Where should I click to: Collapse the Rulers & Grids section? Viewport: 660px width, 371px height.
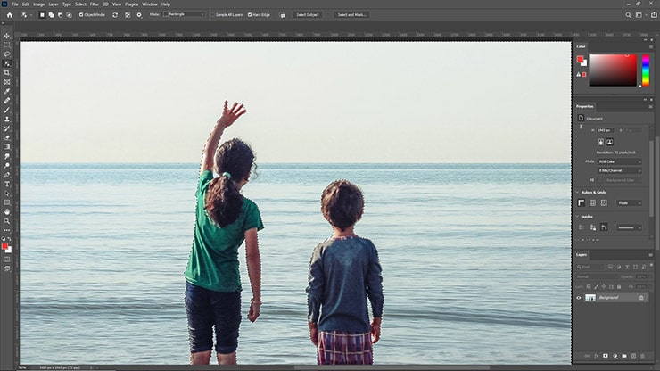coord(578,192)
